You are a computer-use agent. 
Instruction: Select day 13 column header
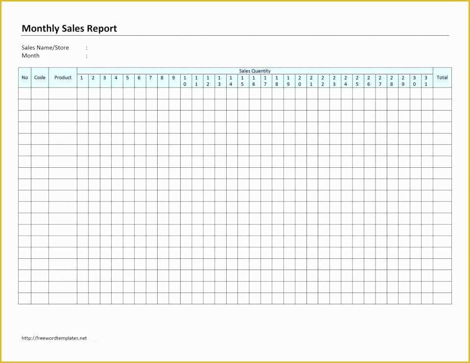221,81
